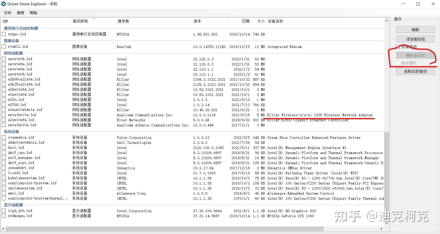Toggle the 强制删除 checkbox
The width and height of the screenshot is (440, 234).
(x=398, y=63)
